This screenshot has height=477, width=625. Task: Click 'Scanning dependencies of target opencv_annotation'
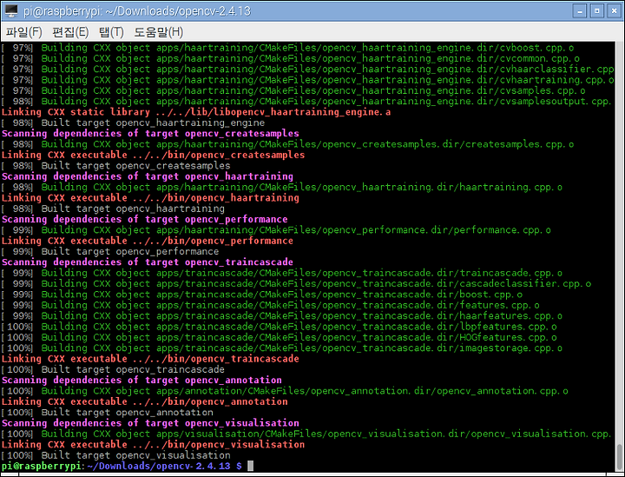pos(141,381)
